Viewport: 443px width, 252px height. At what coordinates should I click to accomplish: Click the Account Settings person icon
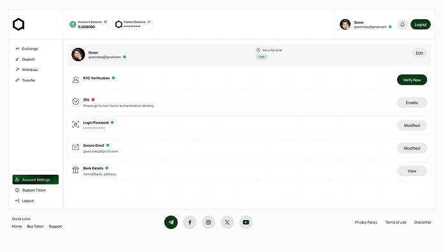click(x=17, y=180)
